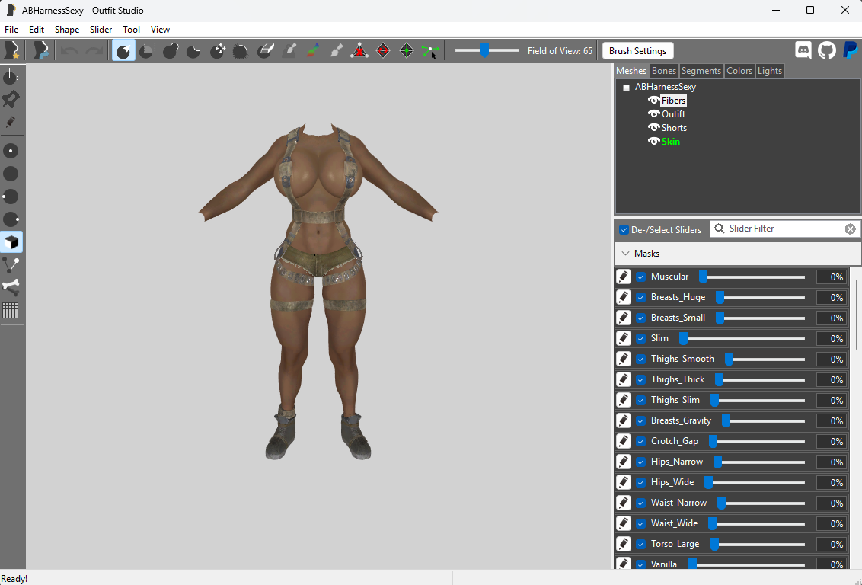862x585 pixels.
Task: Hide the Fibers mesh eye icon
Action: pyautogui.click(x=653, y=100)
